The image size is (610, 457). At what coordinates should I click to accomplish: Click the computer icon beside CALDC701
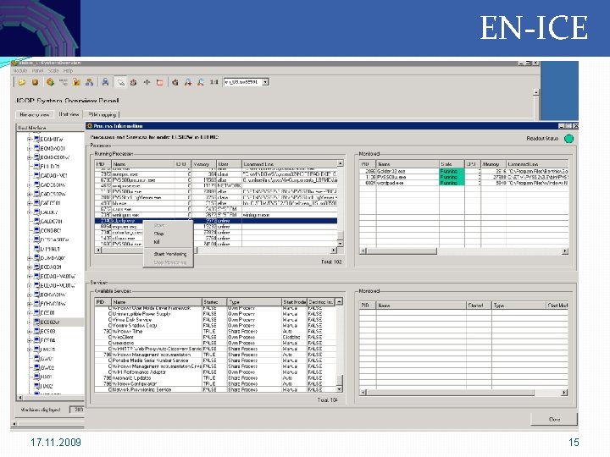point(36,221)
